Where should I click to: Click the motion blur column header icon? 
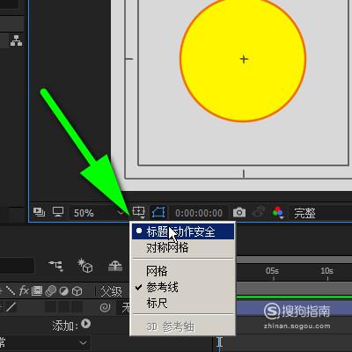pos(50,290)
